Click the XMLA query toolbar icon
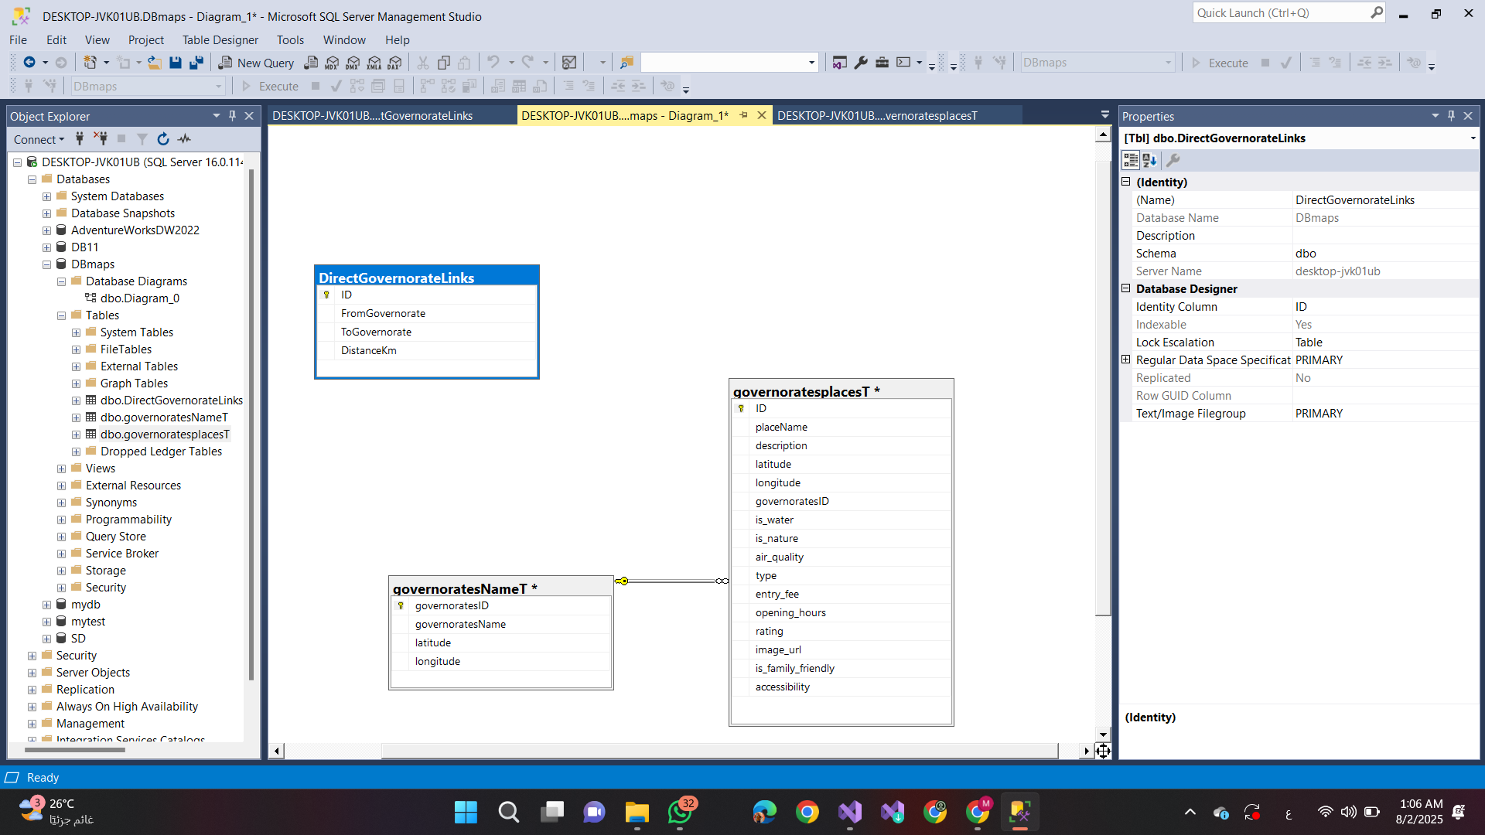This screenshot has width=1485, height=835. [x=374, y=63]
